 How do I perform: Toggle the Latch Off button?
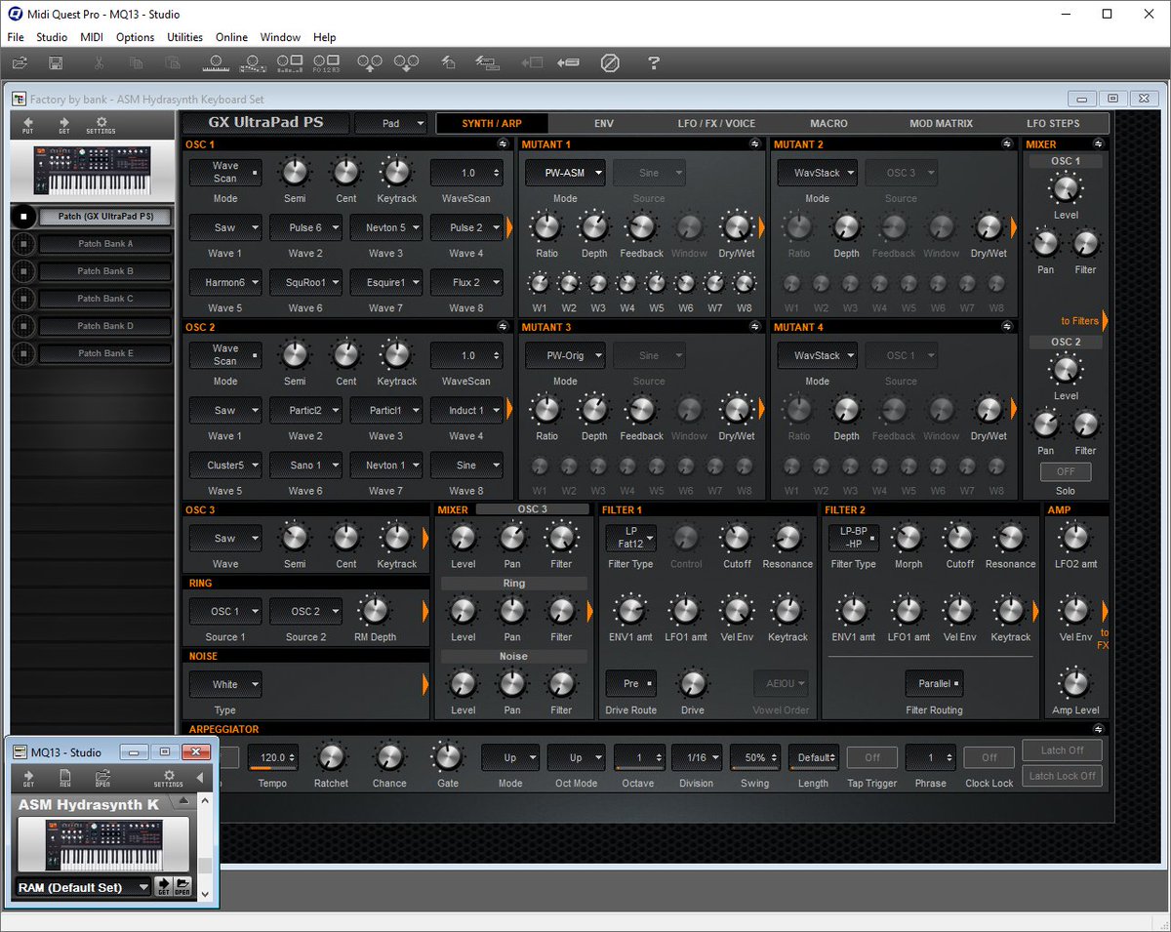[1063, 750]
